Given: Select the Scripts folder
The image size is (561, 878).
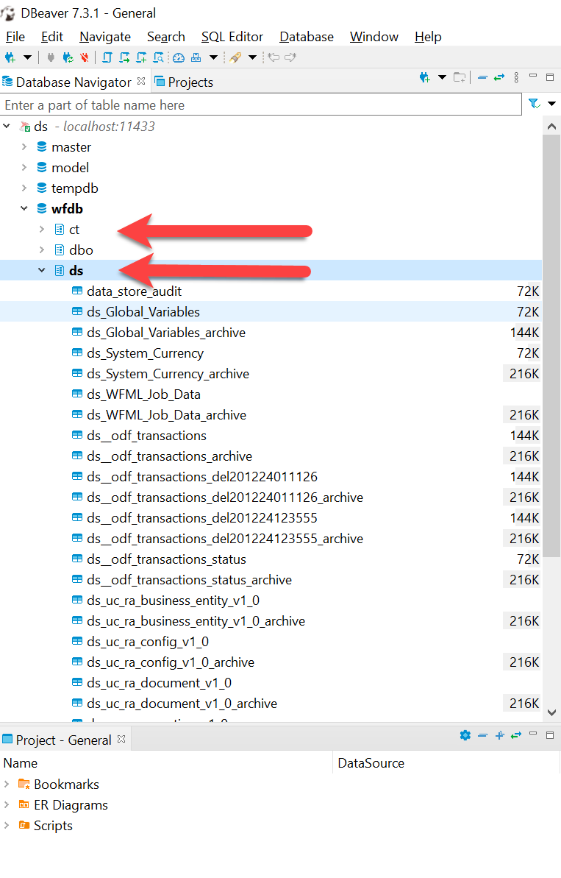Looking at the screenshot, I should (53, 825).
